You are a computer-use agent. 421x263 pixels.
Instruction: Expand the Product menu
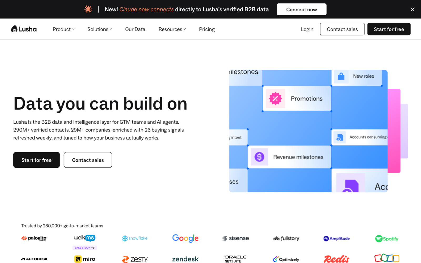coord(63,29)
